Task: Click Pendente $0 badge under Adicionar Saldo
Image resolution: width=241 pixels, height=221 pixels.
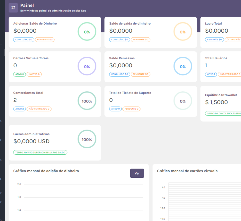Action: [45, 40]
